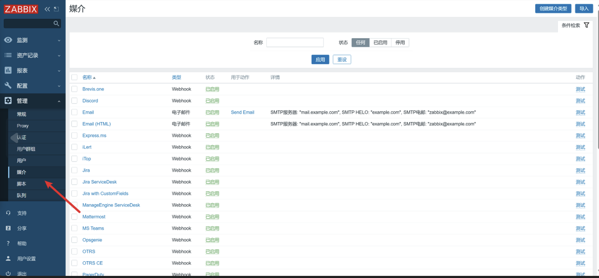
Task: Click the bar chart icon for 报表
Action: point(8,70)
